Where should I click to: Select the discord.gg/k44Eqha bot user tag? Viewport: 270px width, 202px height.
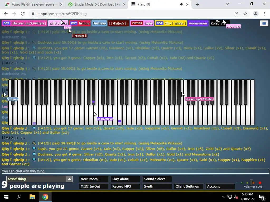(x=25, y=23)
